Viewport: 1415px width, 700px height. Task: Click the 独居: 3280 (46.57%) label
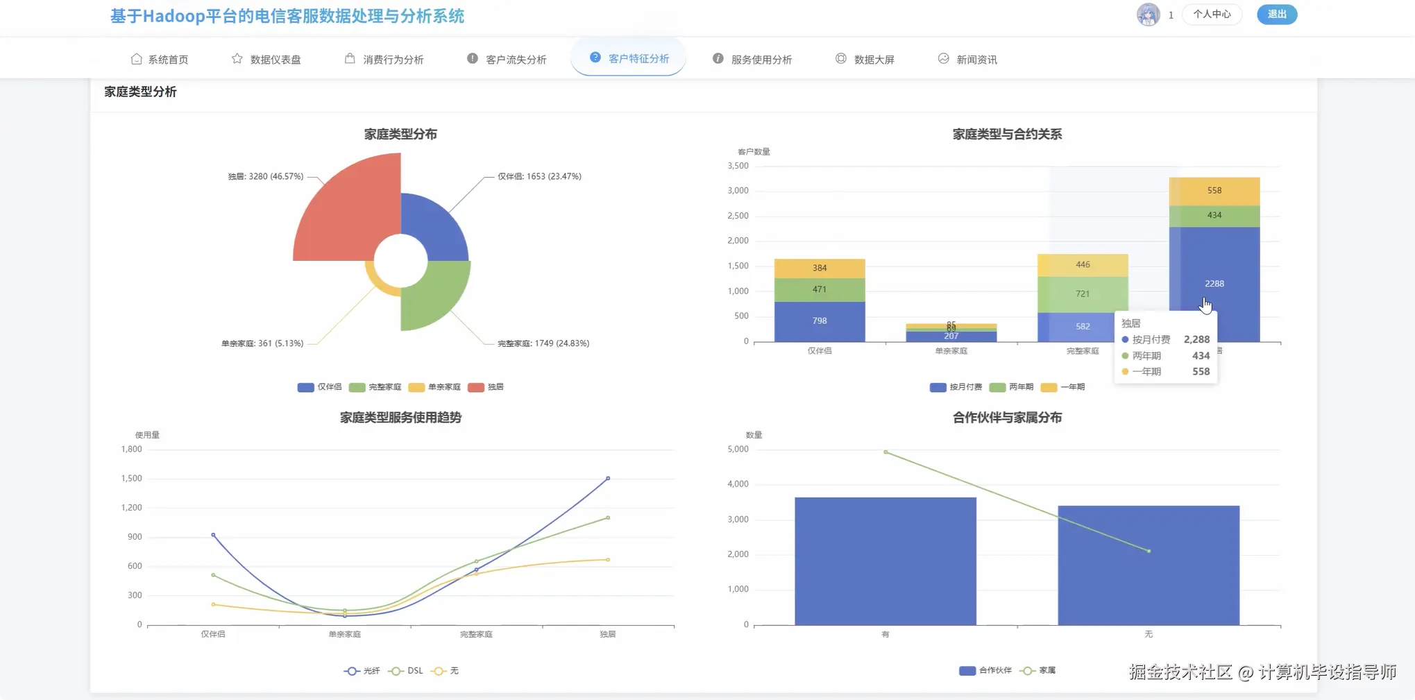pyautogui.click(x=266, y=177)
